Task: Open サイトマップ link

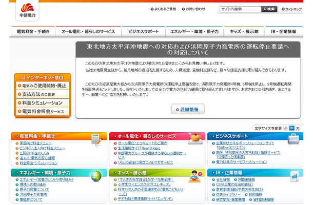Action: (x=291, y=9)
